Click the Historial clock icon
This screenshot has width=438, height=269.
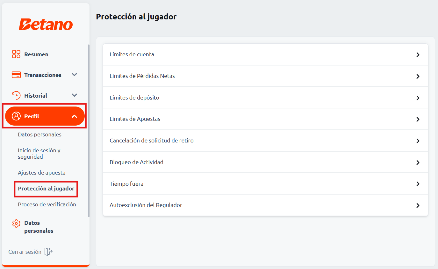point(16,95)
